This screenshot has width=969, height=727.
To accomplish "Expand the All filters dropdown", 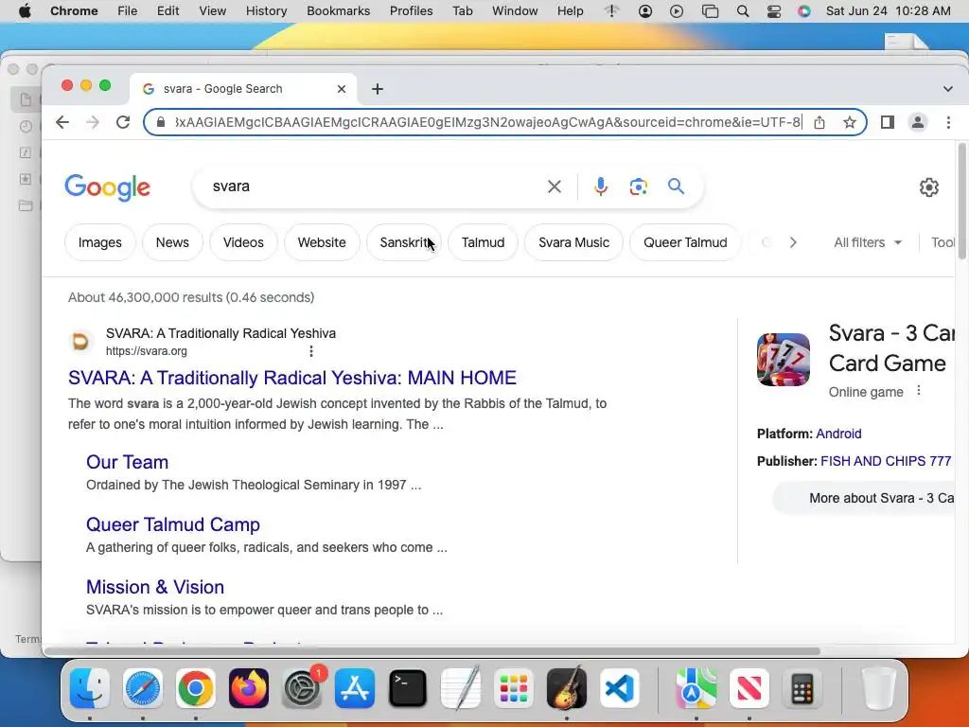I will coord(868,242).
